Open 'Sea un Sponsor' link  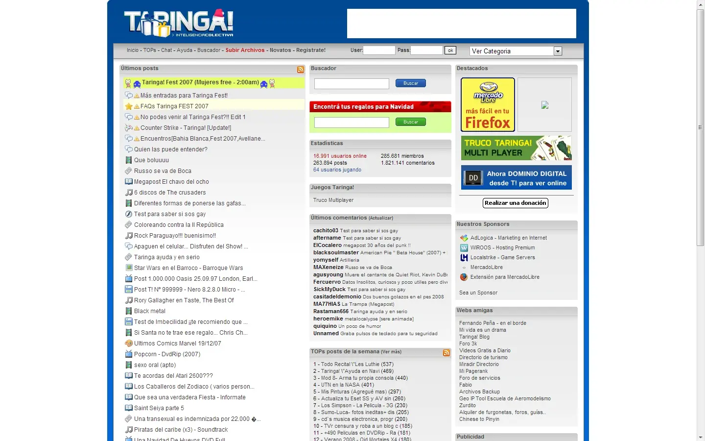click(478, 293)
